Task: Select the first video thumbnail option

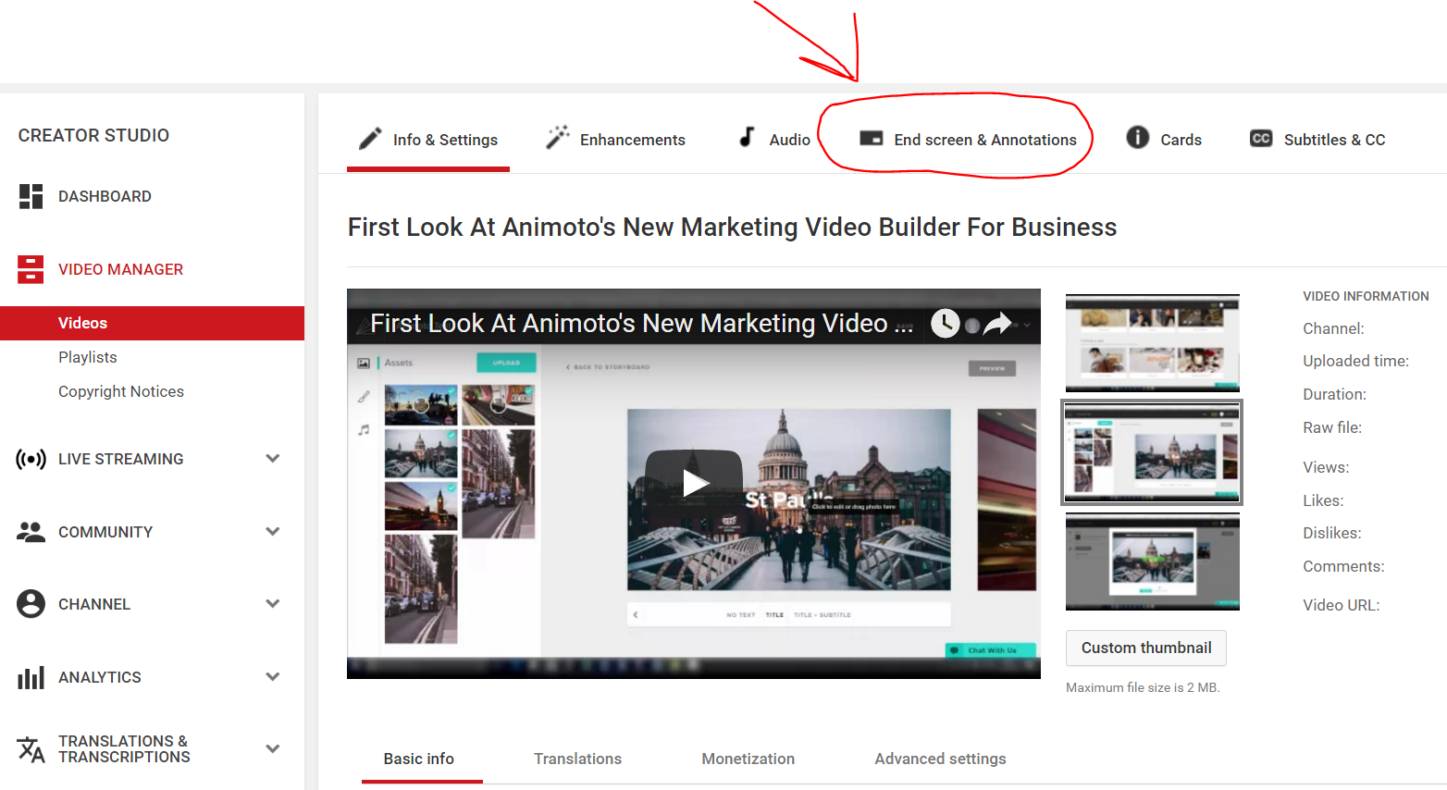Action: click(x=1152, y=343)
